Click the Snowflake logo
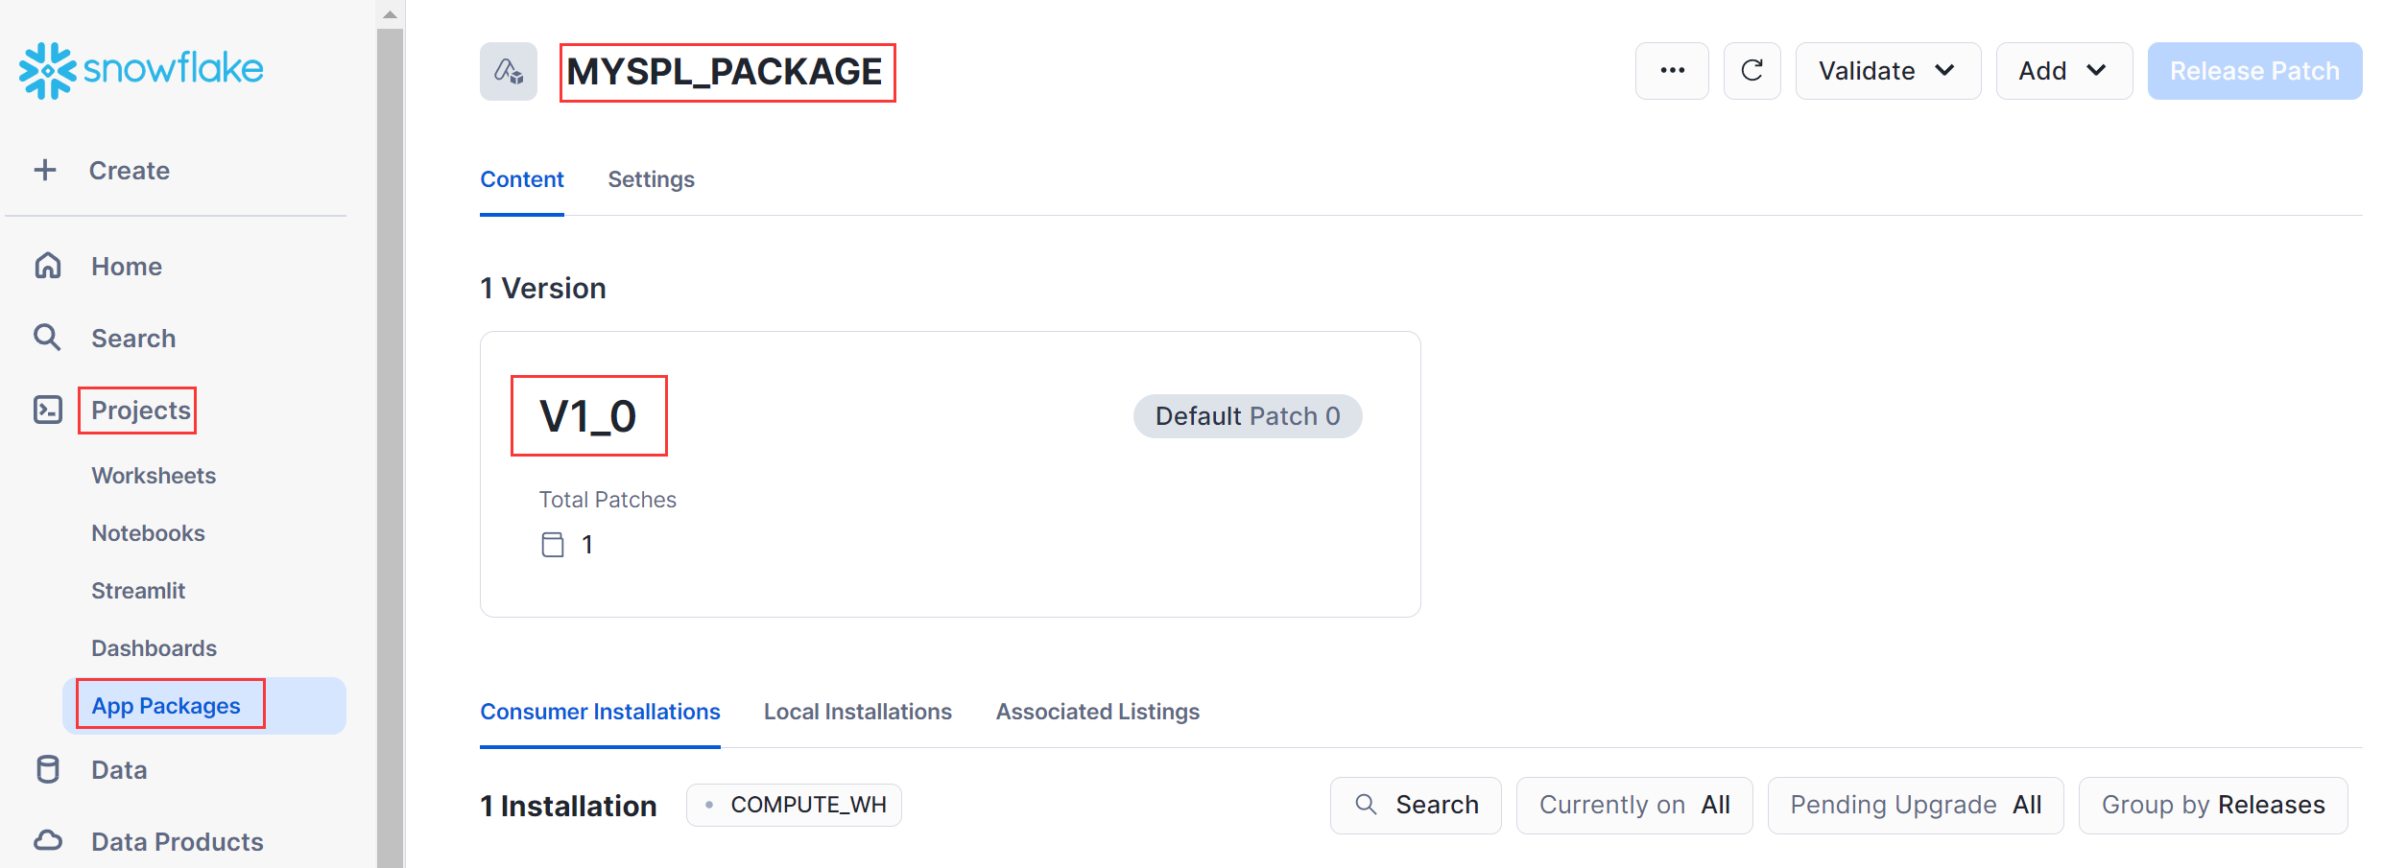The image size is (2407, 868). 141,70
